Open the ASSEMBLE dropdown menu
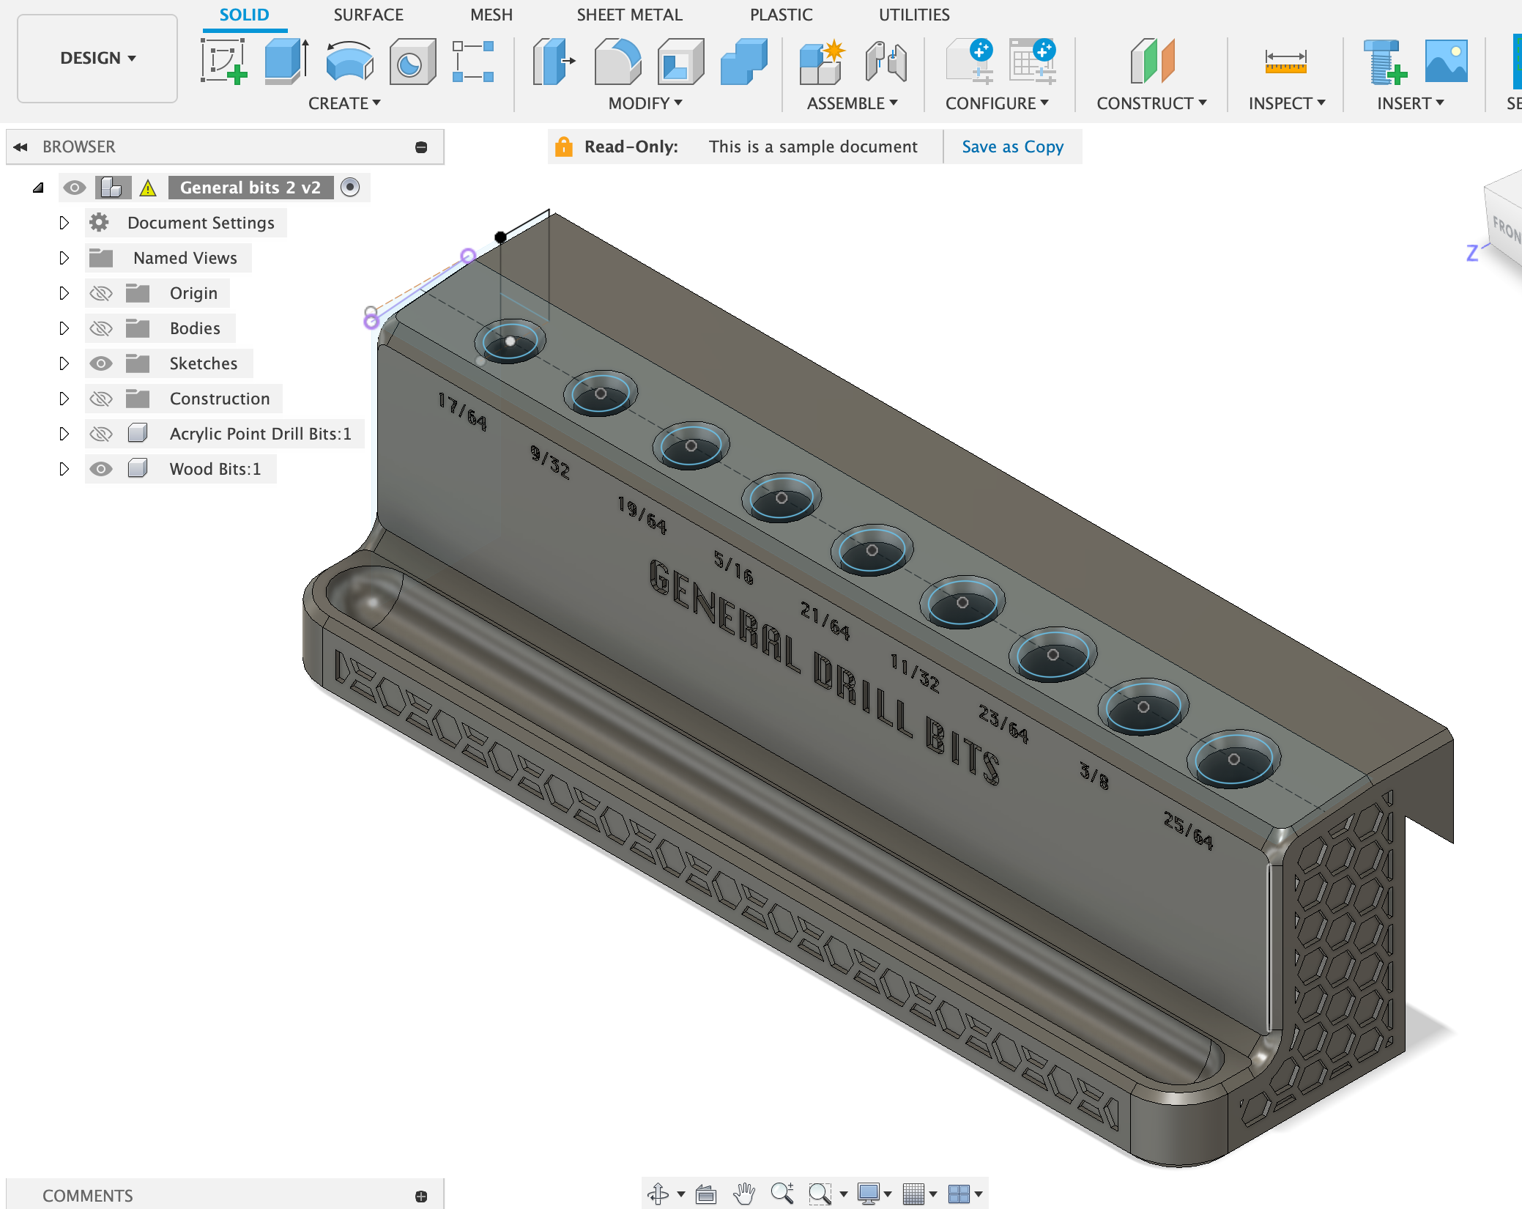 click(x=853, y=103)
